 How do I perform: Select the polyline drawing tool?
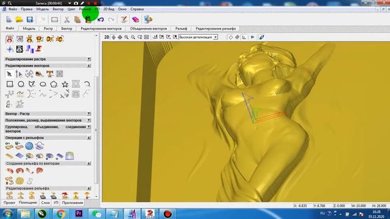pos(32,84)
